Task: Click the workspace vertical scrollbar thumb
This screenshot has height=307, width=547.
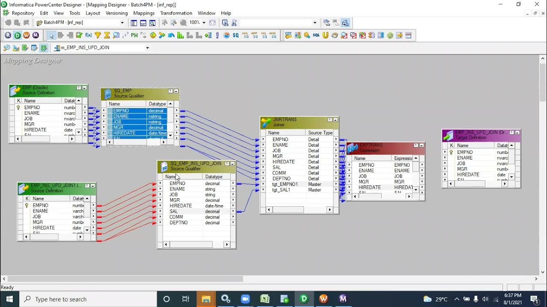Action: point(543,83)
